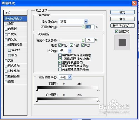Open 投影 settings via its label

point(11,24)
